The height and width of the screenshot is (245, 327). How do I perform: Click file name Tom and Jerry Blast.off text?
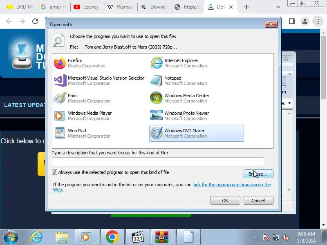131,47
